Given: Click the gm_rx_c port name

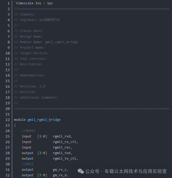Looking at the screenshot, I should point(61,170).
